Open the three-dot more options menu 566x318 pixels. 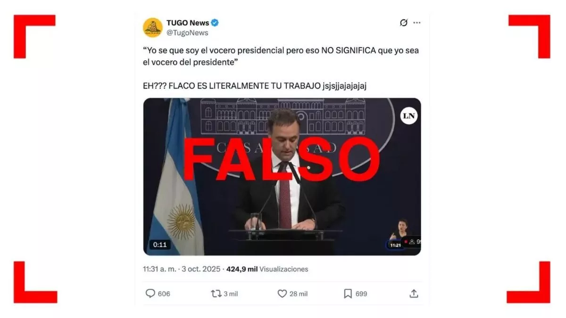(x=417, y=23)
